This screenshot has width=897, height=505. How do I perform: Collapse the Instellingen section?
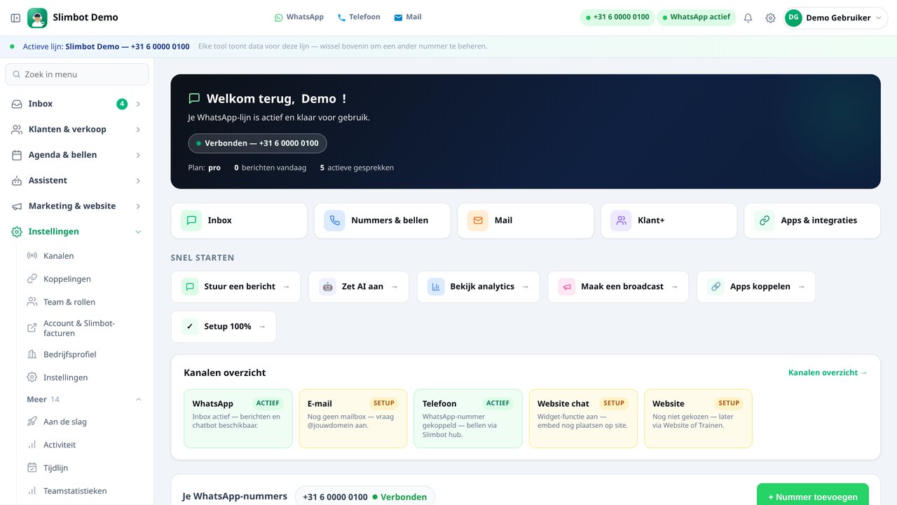tap(77, 231)
